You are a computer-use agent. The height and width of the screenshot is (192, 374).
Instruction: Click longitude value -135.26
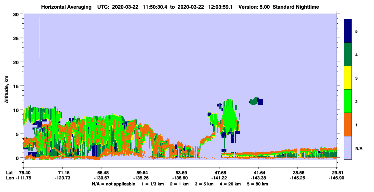[141, 178]
